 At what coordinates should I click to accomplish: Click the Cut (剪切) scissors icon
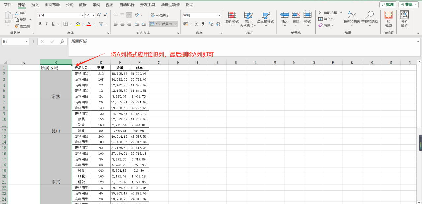point(17,13)
